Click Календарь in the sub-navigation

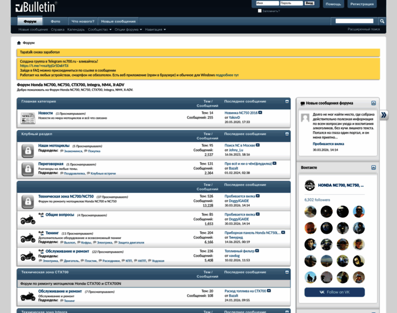[x=76, y=30]
